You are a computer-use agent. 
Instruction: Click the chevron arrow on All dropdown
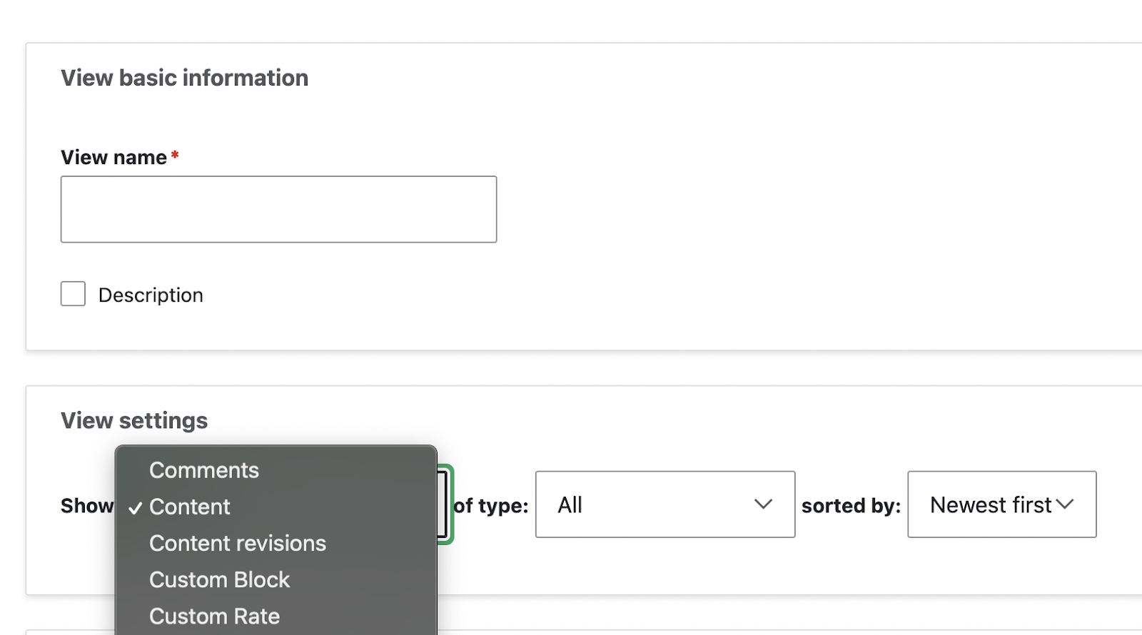763,504
